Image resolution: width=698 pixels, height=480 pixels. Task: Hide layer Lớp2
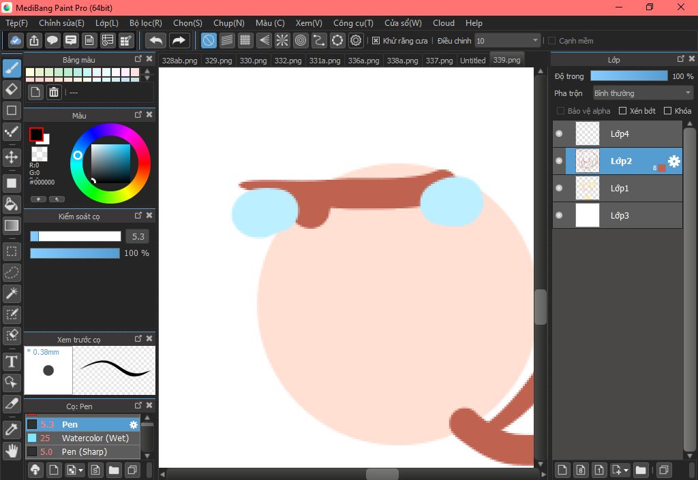(x=559, y=161)
